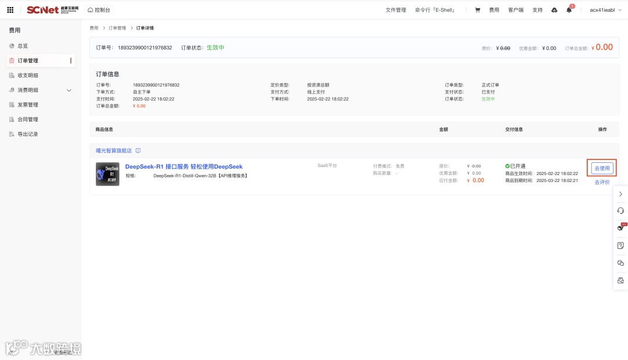This screenshot has width=628, height=360.
Task: Click the cloud download icon
Action: click(554, 10)
